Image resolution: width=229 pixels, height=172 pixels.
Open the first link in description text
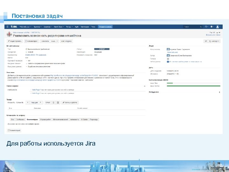click(x=74, y=75)
